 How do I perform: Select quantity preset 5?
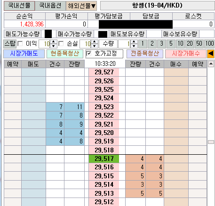coord(171,44)
